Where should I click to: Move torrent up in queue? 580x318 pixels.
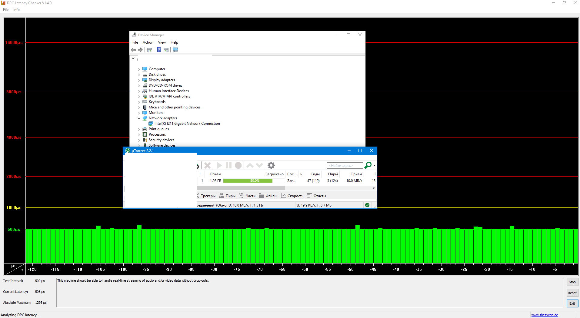pos(250,165)
